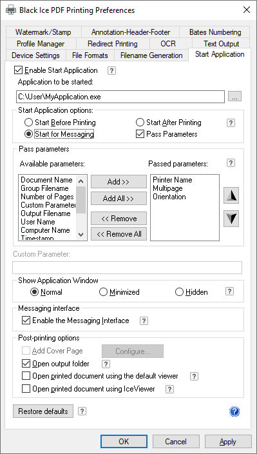Choose the Minimized window option
257x454 pixels.
pos(103,292)
